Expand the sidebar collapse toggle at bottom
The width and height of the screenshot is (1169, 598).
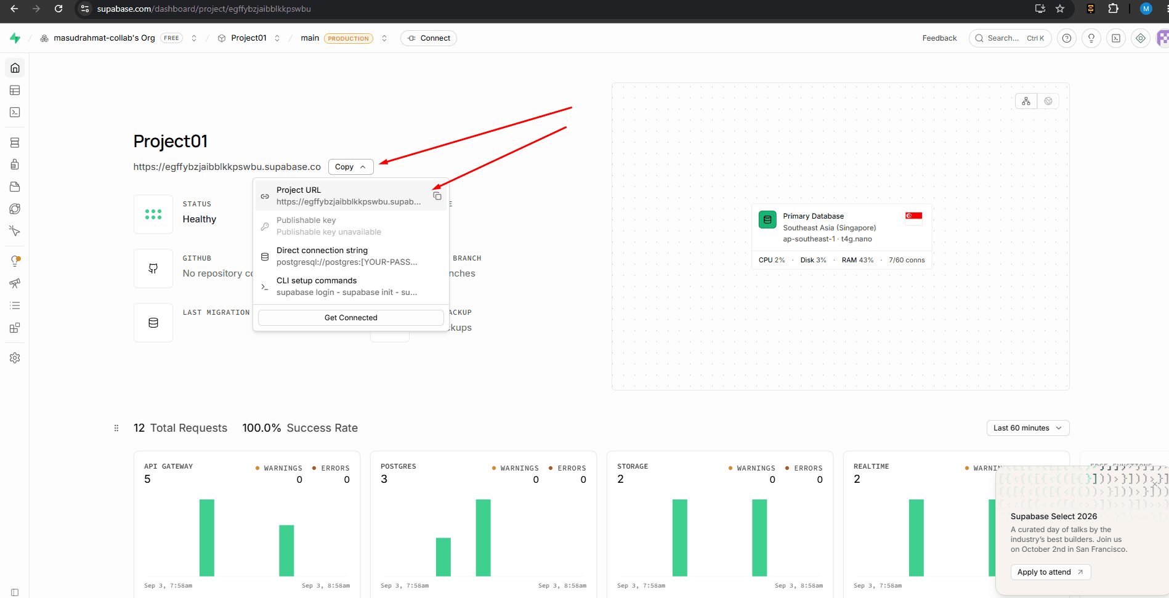(15, 592)
